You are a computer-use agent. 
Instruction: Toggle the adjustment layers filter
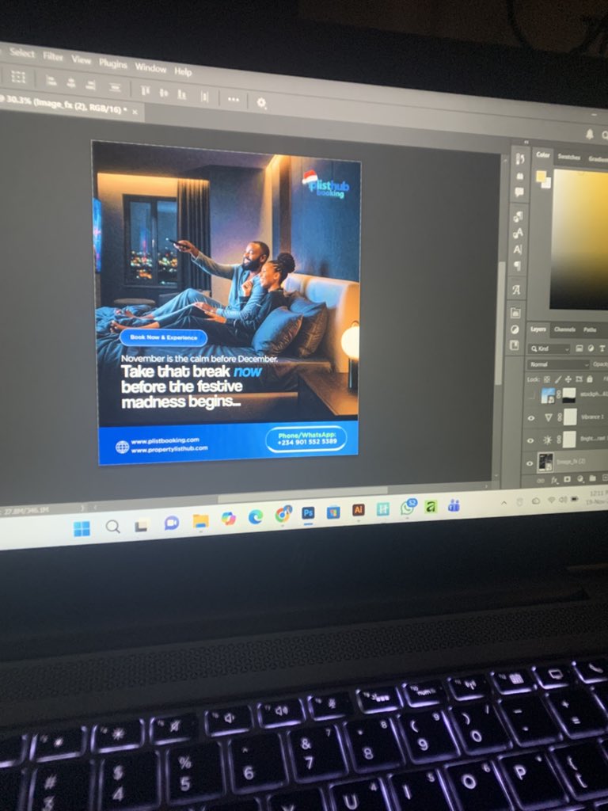tap(591, 348)
